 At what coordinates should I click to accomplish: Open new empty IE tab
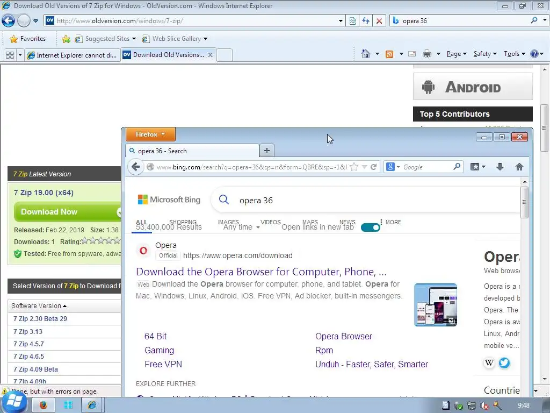tap(225, 55)
